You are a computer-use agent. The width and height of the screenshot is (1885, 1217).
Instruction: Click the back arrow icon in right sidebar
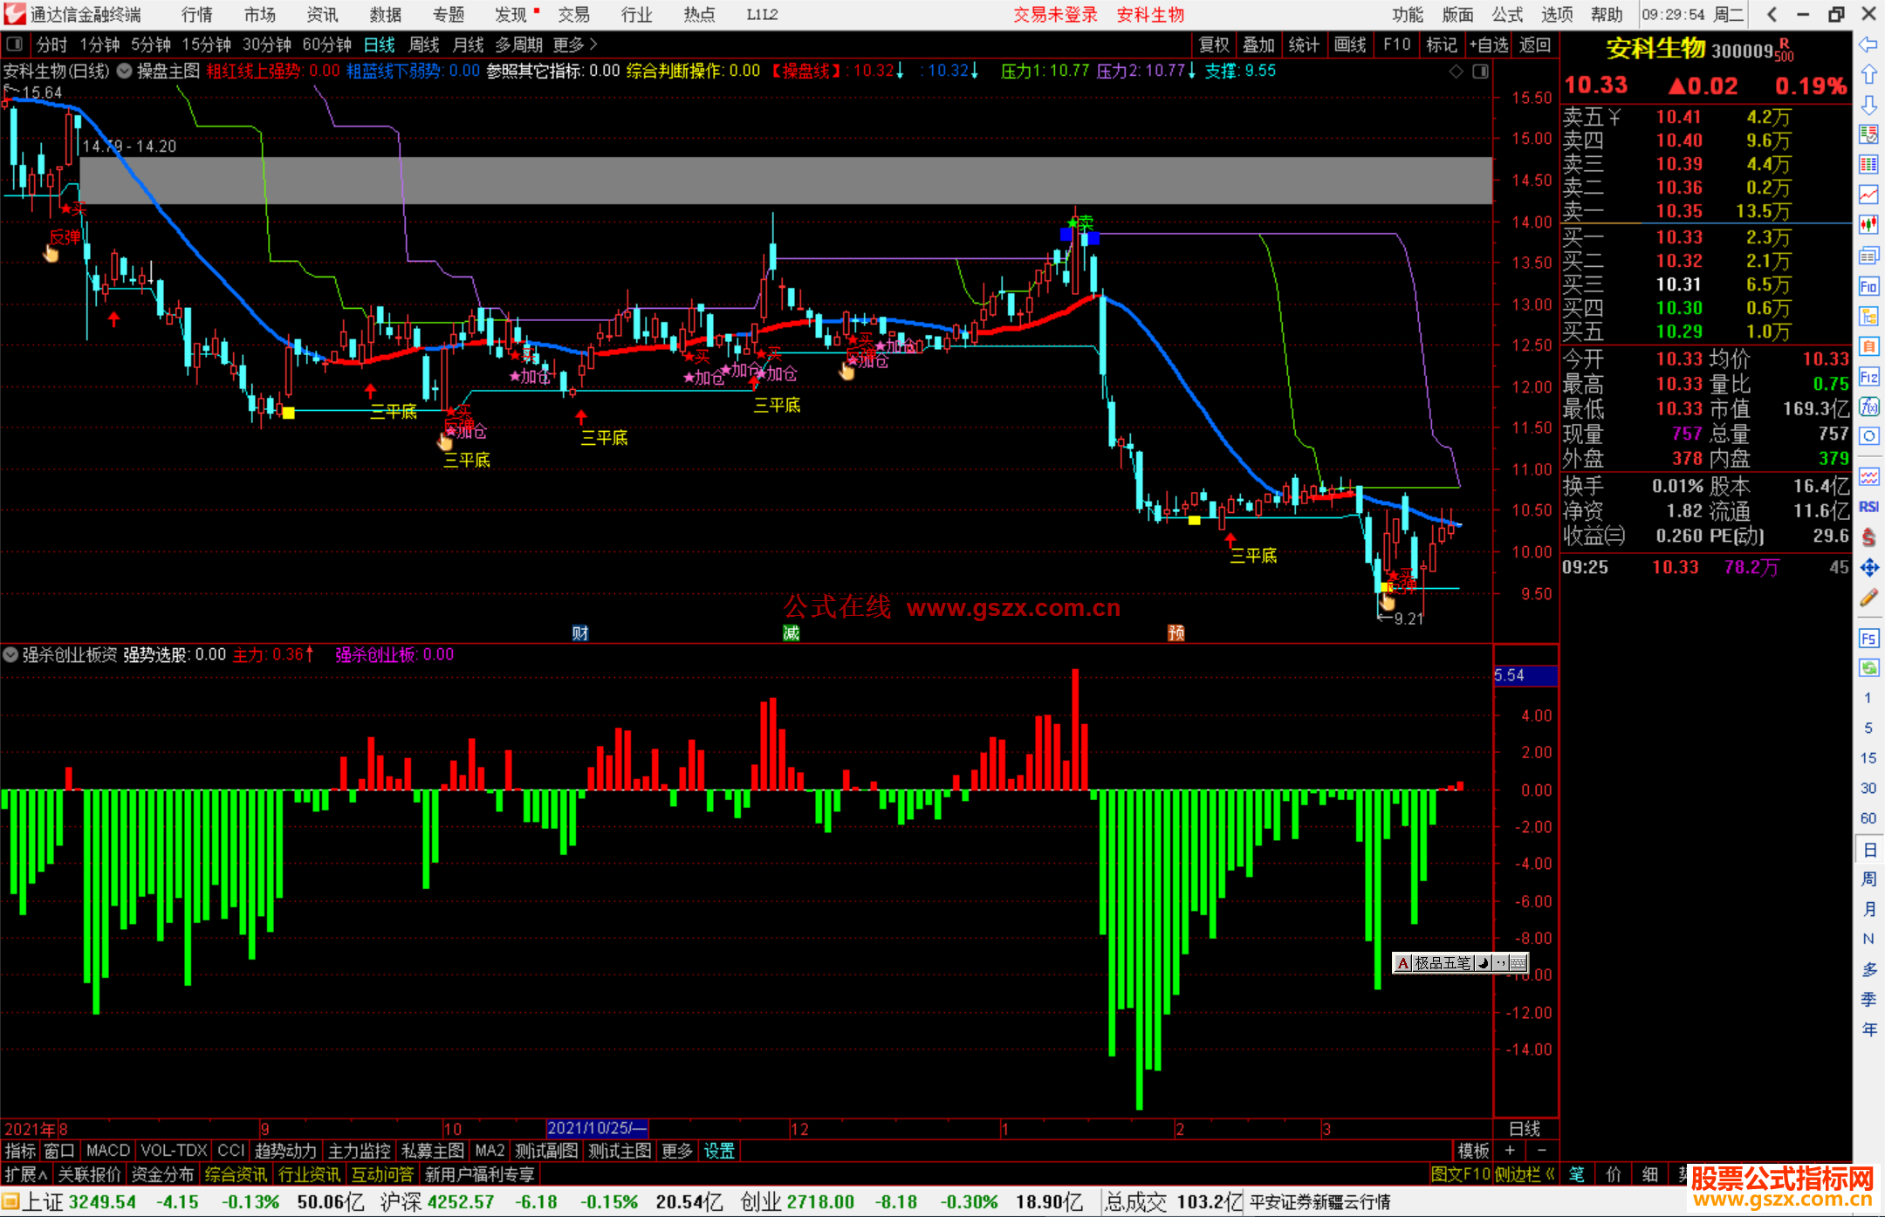pyautogui.click(x=1868, y=44)
